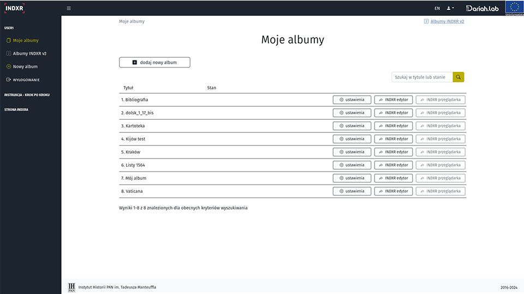
Task: Click the INDXR logo in the header
Action: click(14, 8)
